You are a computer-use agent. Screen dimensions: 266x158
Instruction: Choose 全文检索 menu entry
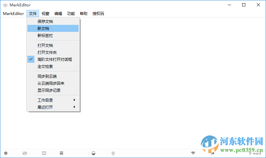coord(53,66)
